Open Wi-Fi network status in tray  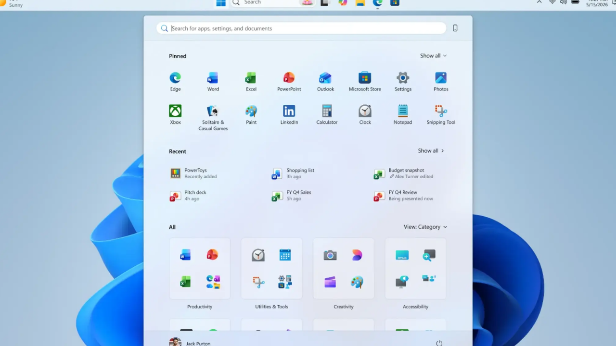pos(552,2)
